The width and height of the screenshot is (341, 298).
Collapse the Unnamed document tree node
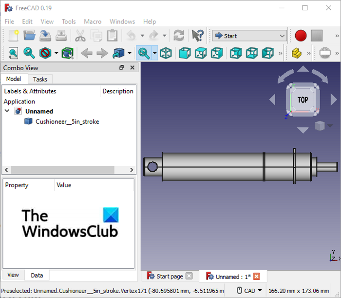(7, 111)
